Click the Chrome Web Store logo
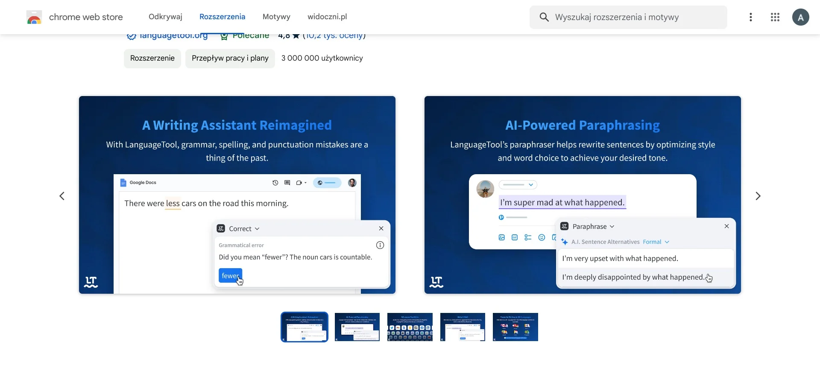820x371 pixels. pos(34,18)
